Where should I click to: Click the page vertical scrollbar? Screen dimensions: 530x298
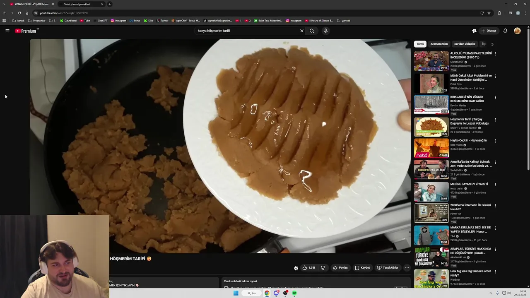[528, 99]
